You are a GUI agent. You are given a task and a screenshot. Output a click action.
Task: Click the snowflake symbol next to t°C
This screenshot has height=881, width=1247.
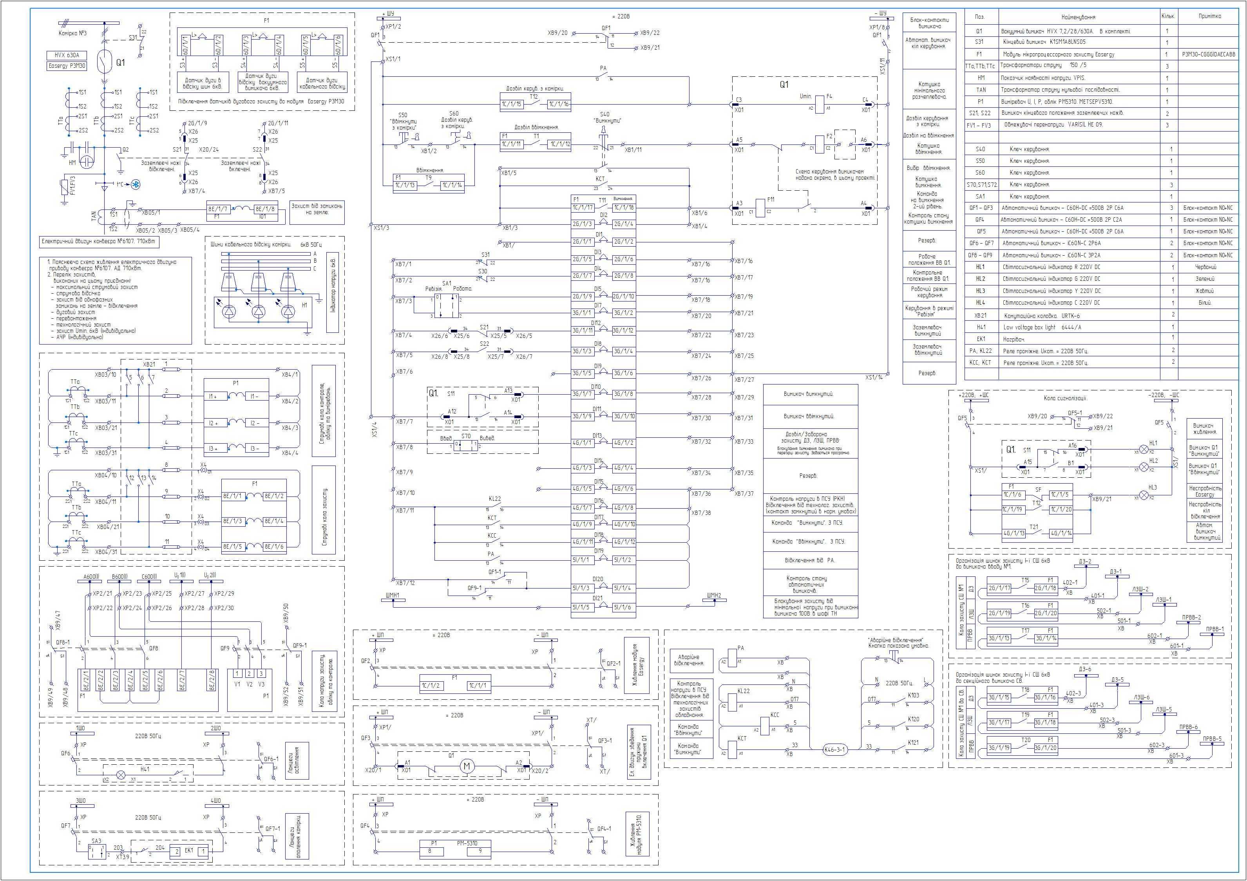pyautogui.click(x=136, y=184)
